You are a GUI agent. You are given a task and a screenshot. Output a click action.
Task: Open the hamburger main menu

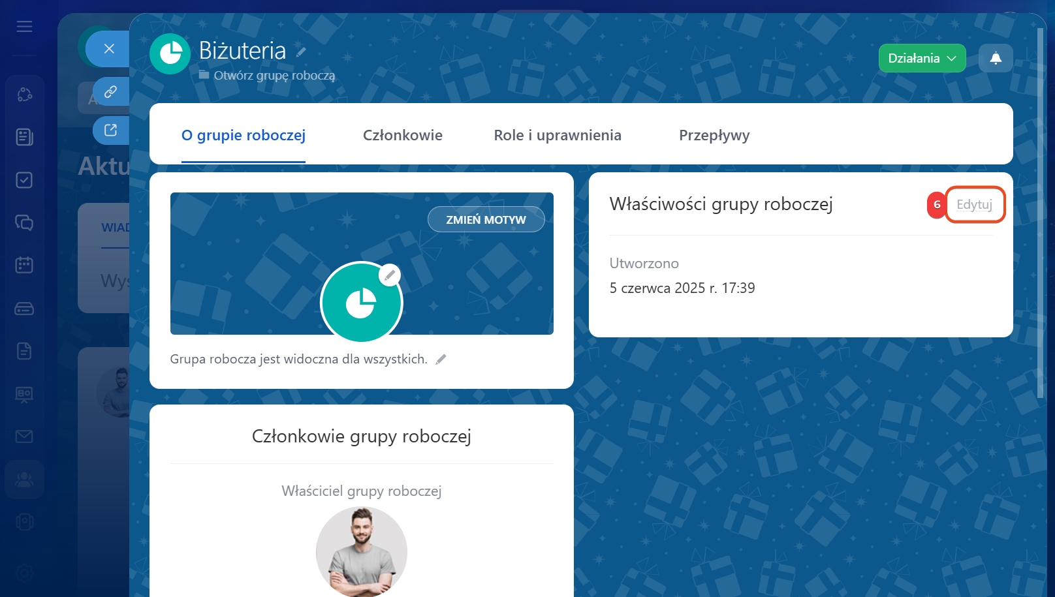coord(24,27)
